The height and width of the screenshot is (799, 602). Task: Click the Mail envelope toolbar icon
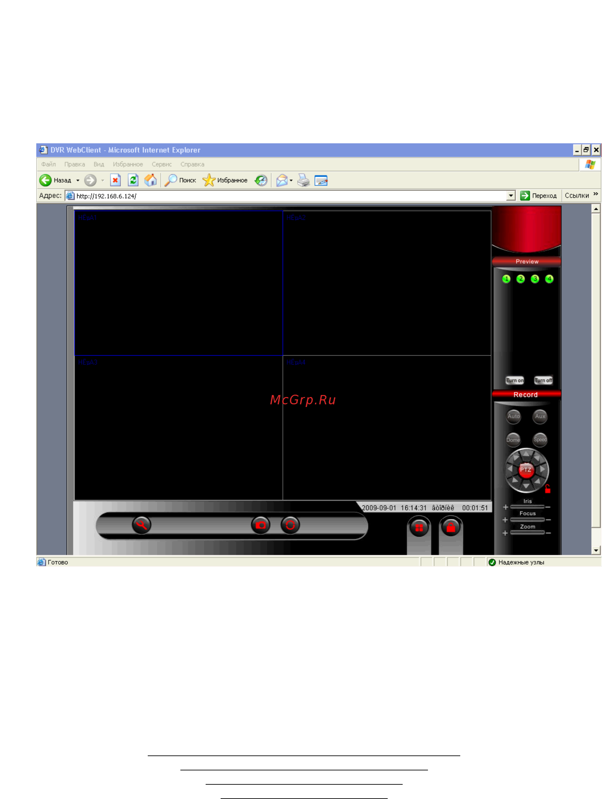282,180
